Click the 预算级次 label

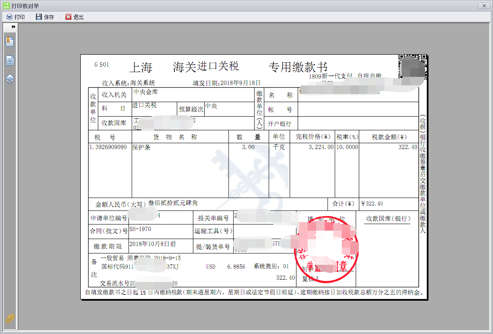coord(191,109)
